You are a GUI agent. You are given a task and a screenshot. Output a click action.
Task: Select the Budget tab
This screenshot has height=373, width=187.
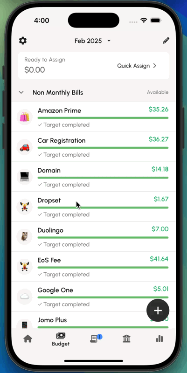(x=61, y=339)
